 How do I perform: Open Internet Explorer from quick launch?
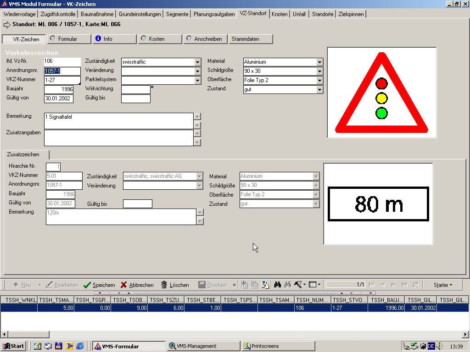coord(80,346)
